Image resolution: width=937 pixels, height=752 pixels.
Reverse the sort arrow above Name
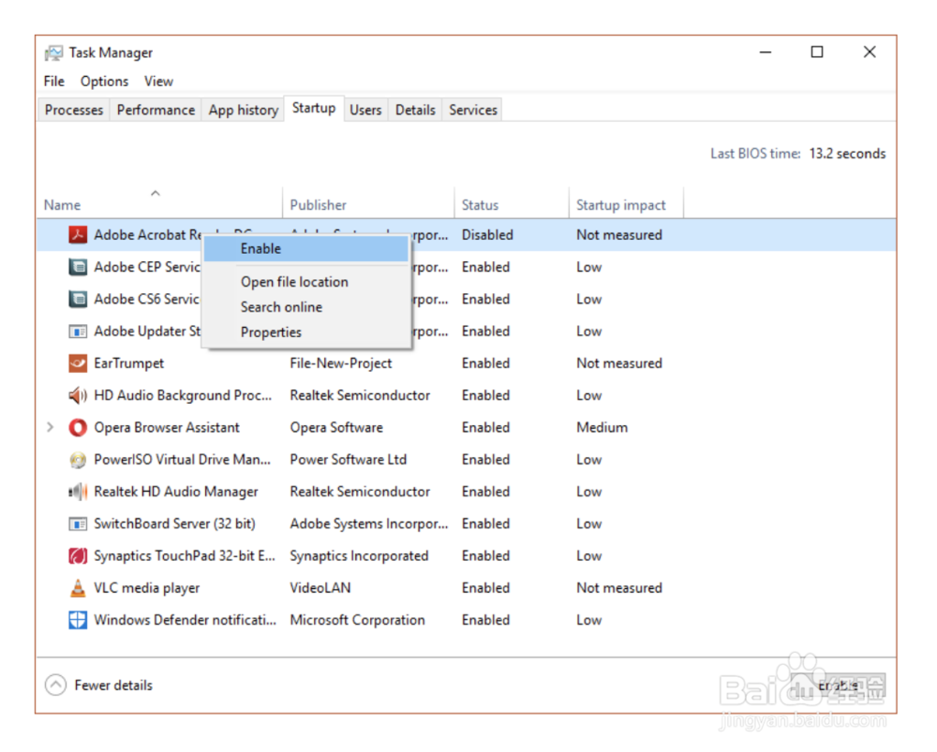[156, 193]
